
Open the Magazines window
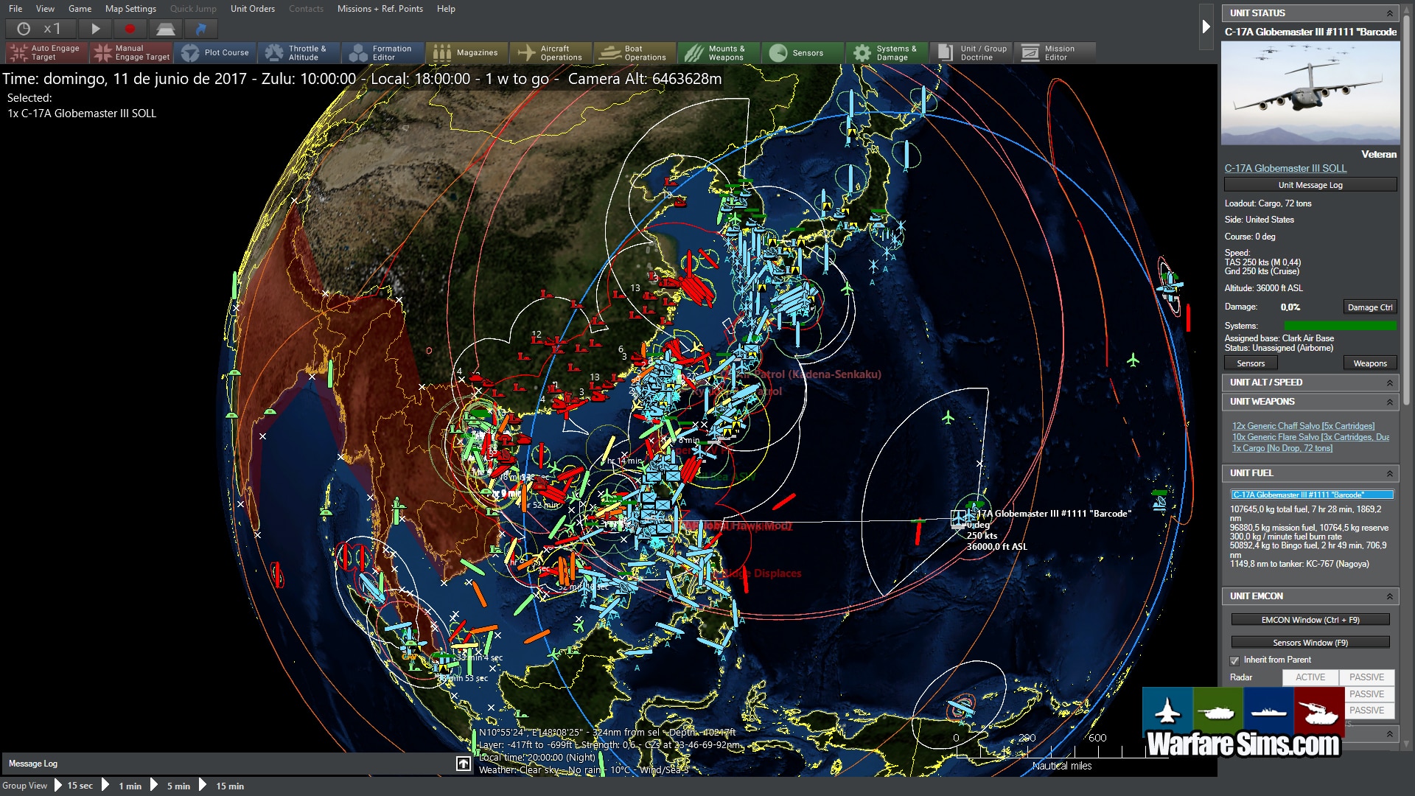tap(467, 52)
